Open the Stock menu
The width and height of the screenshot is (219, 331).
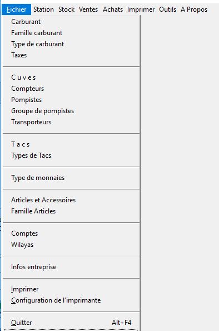pos(66,9)
